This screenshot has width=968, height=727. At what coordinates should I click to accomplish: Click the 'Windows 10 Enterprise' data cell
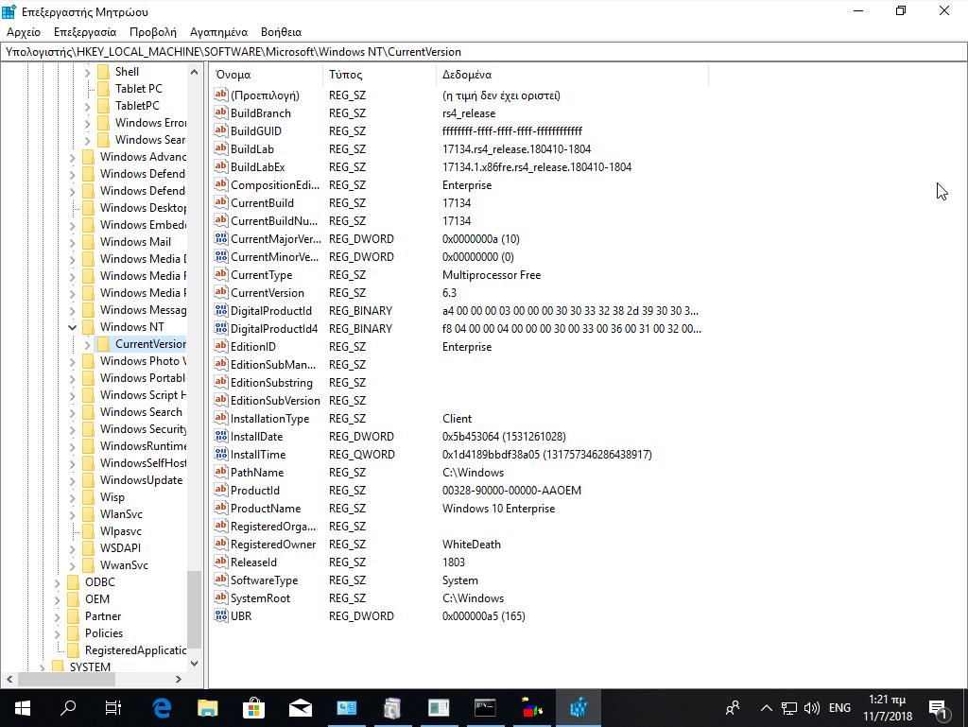(499, 509)
